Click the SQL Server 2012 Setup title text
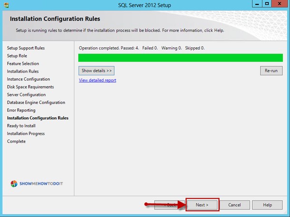The width and height of the screenshot is (290, 217). pyautogui.click(x=145, y=5)
